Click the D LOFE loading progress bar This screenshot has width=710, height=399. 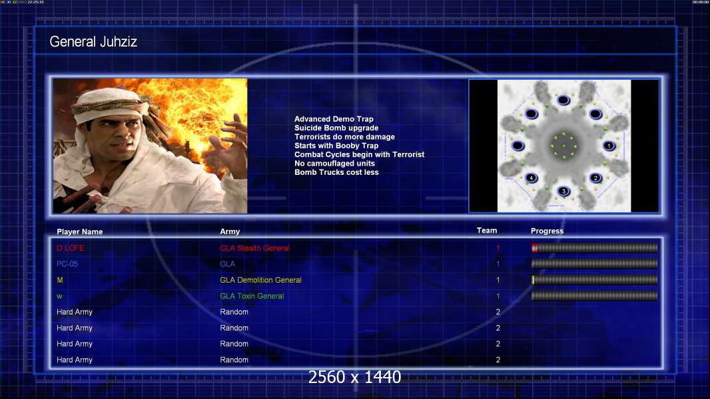pyautogui.click(x=594, y=247)
